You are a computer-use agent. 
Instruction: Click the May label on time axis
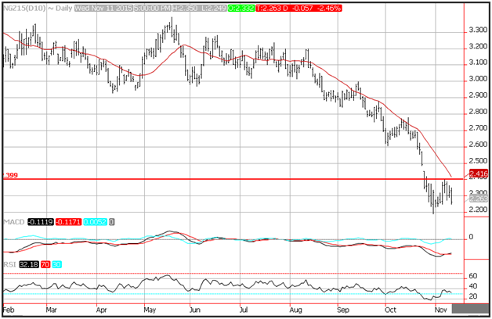(x=150, y=310)
